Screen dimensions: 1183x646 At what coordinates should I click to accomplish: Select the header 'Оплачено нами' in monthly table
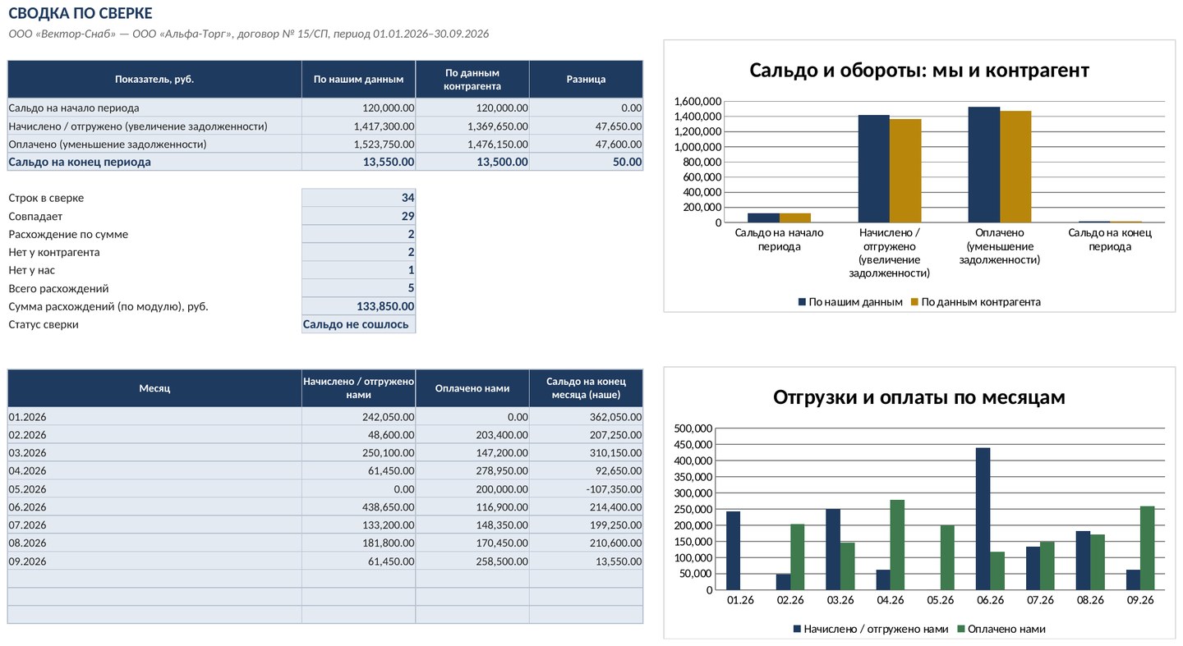(472, 388)
